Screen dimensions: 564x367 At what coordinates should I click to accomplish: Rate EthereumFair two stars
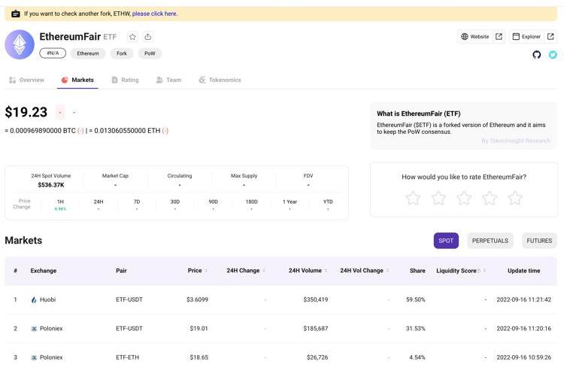438,198
